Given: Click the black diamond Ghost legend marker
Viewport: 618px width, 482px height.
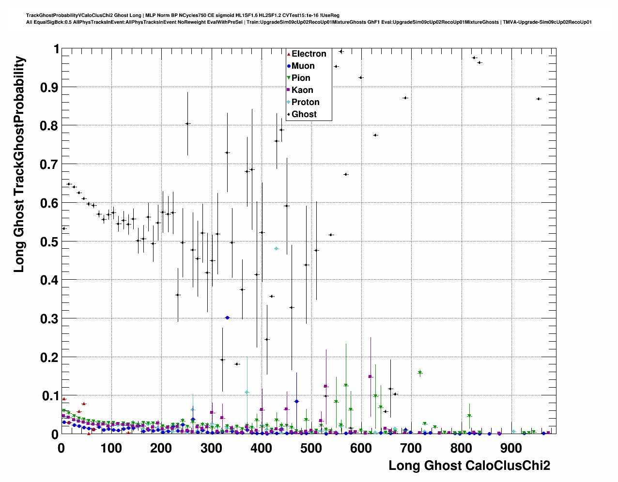Looking at the screenshot, I should coord(289,114).
